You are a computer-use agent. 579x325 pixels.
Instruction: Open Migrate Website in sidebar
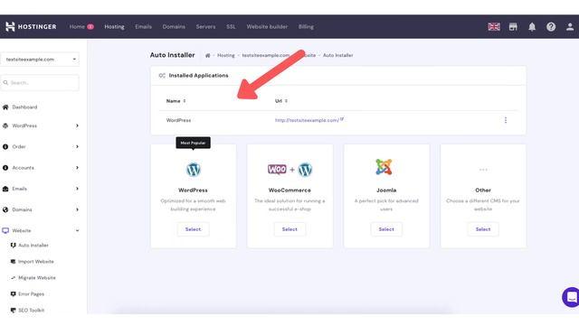[37, 278]
